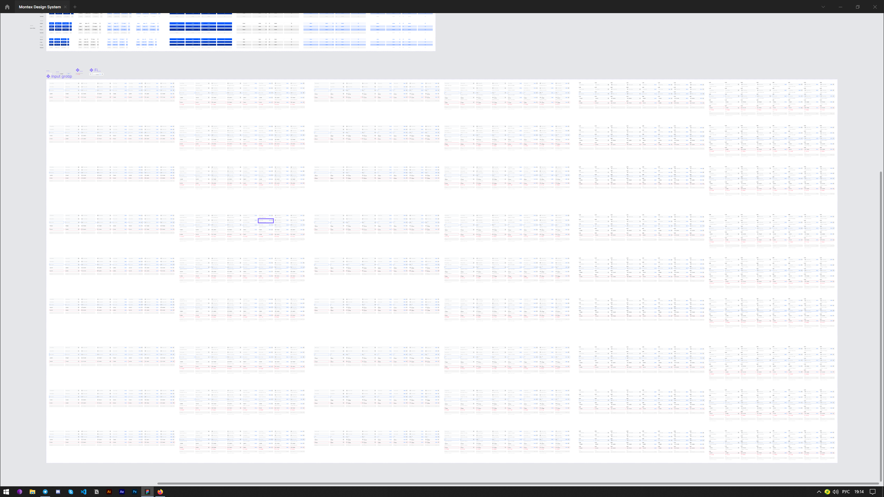Viewport: 884px width, 497px height.
Task: Open the volume control
Action: pyautogui.click(x=835, y=492)
